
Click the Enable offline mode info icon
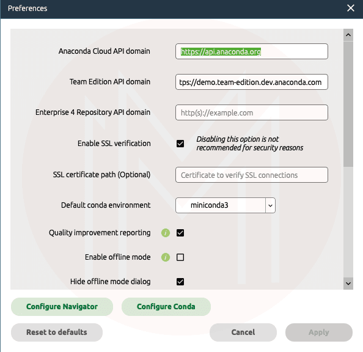[x=166, y=257]
